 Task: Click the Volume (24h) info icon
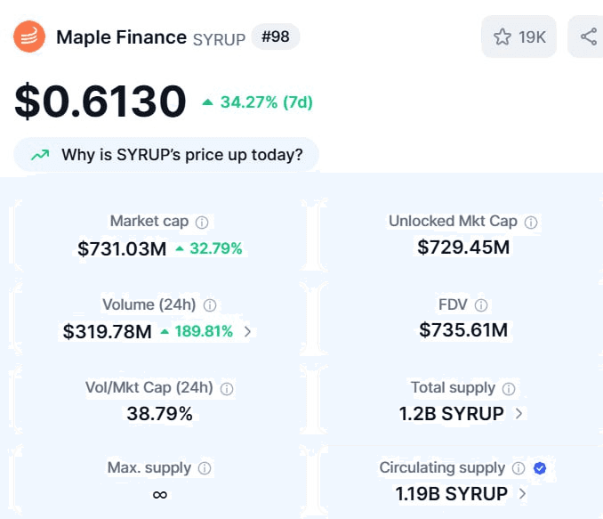210,305
